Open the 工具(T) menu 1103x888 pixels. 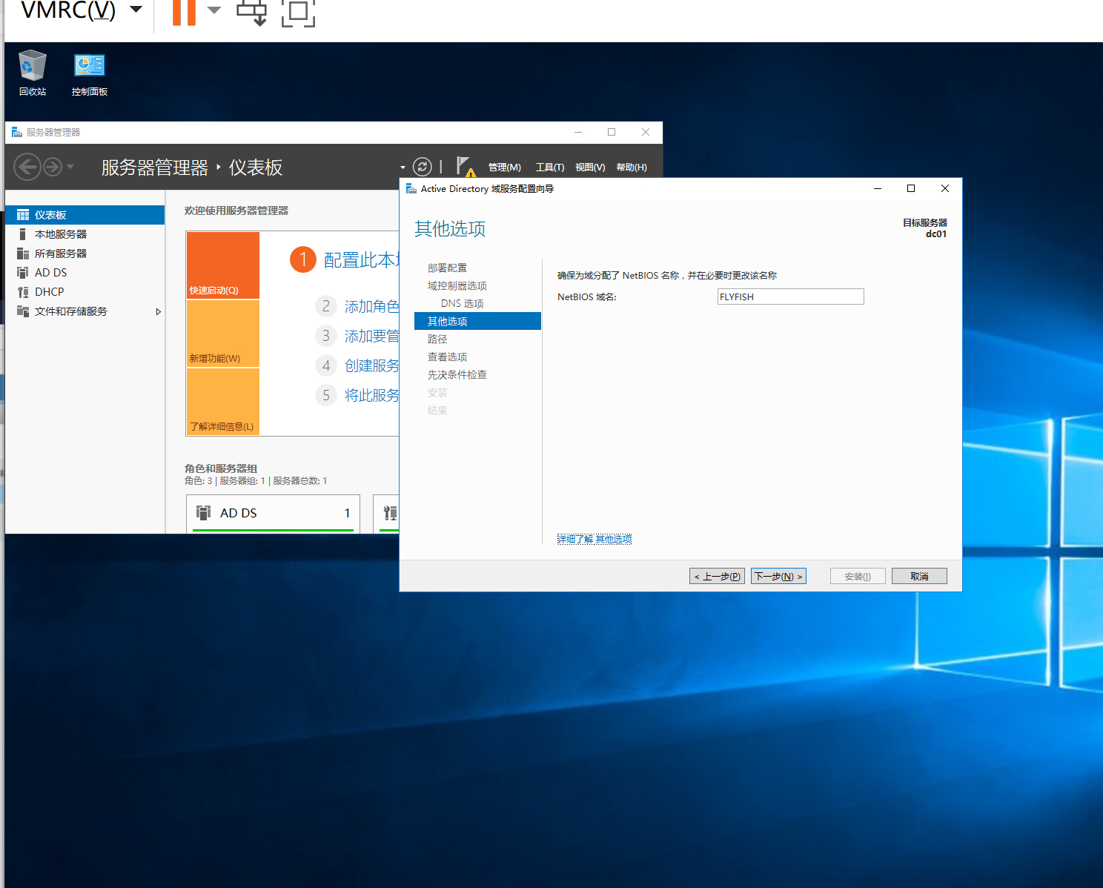tap(550, 168)
